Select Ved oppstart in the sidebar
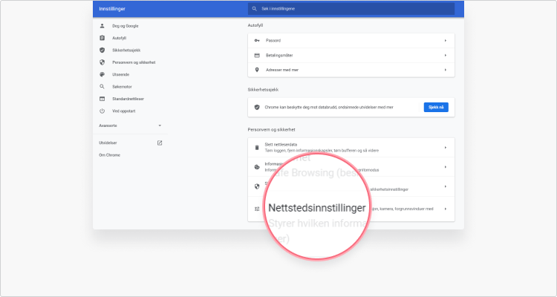The width and height of the screenshot is (557, 297). click(x=124, y=111)
